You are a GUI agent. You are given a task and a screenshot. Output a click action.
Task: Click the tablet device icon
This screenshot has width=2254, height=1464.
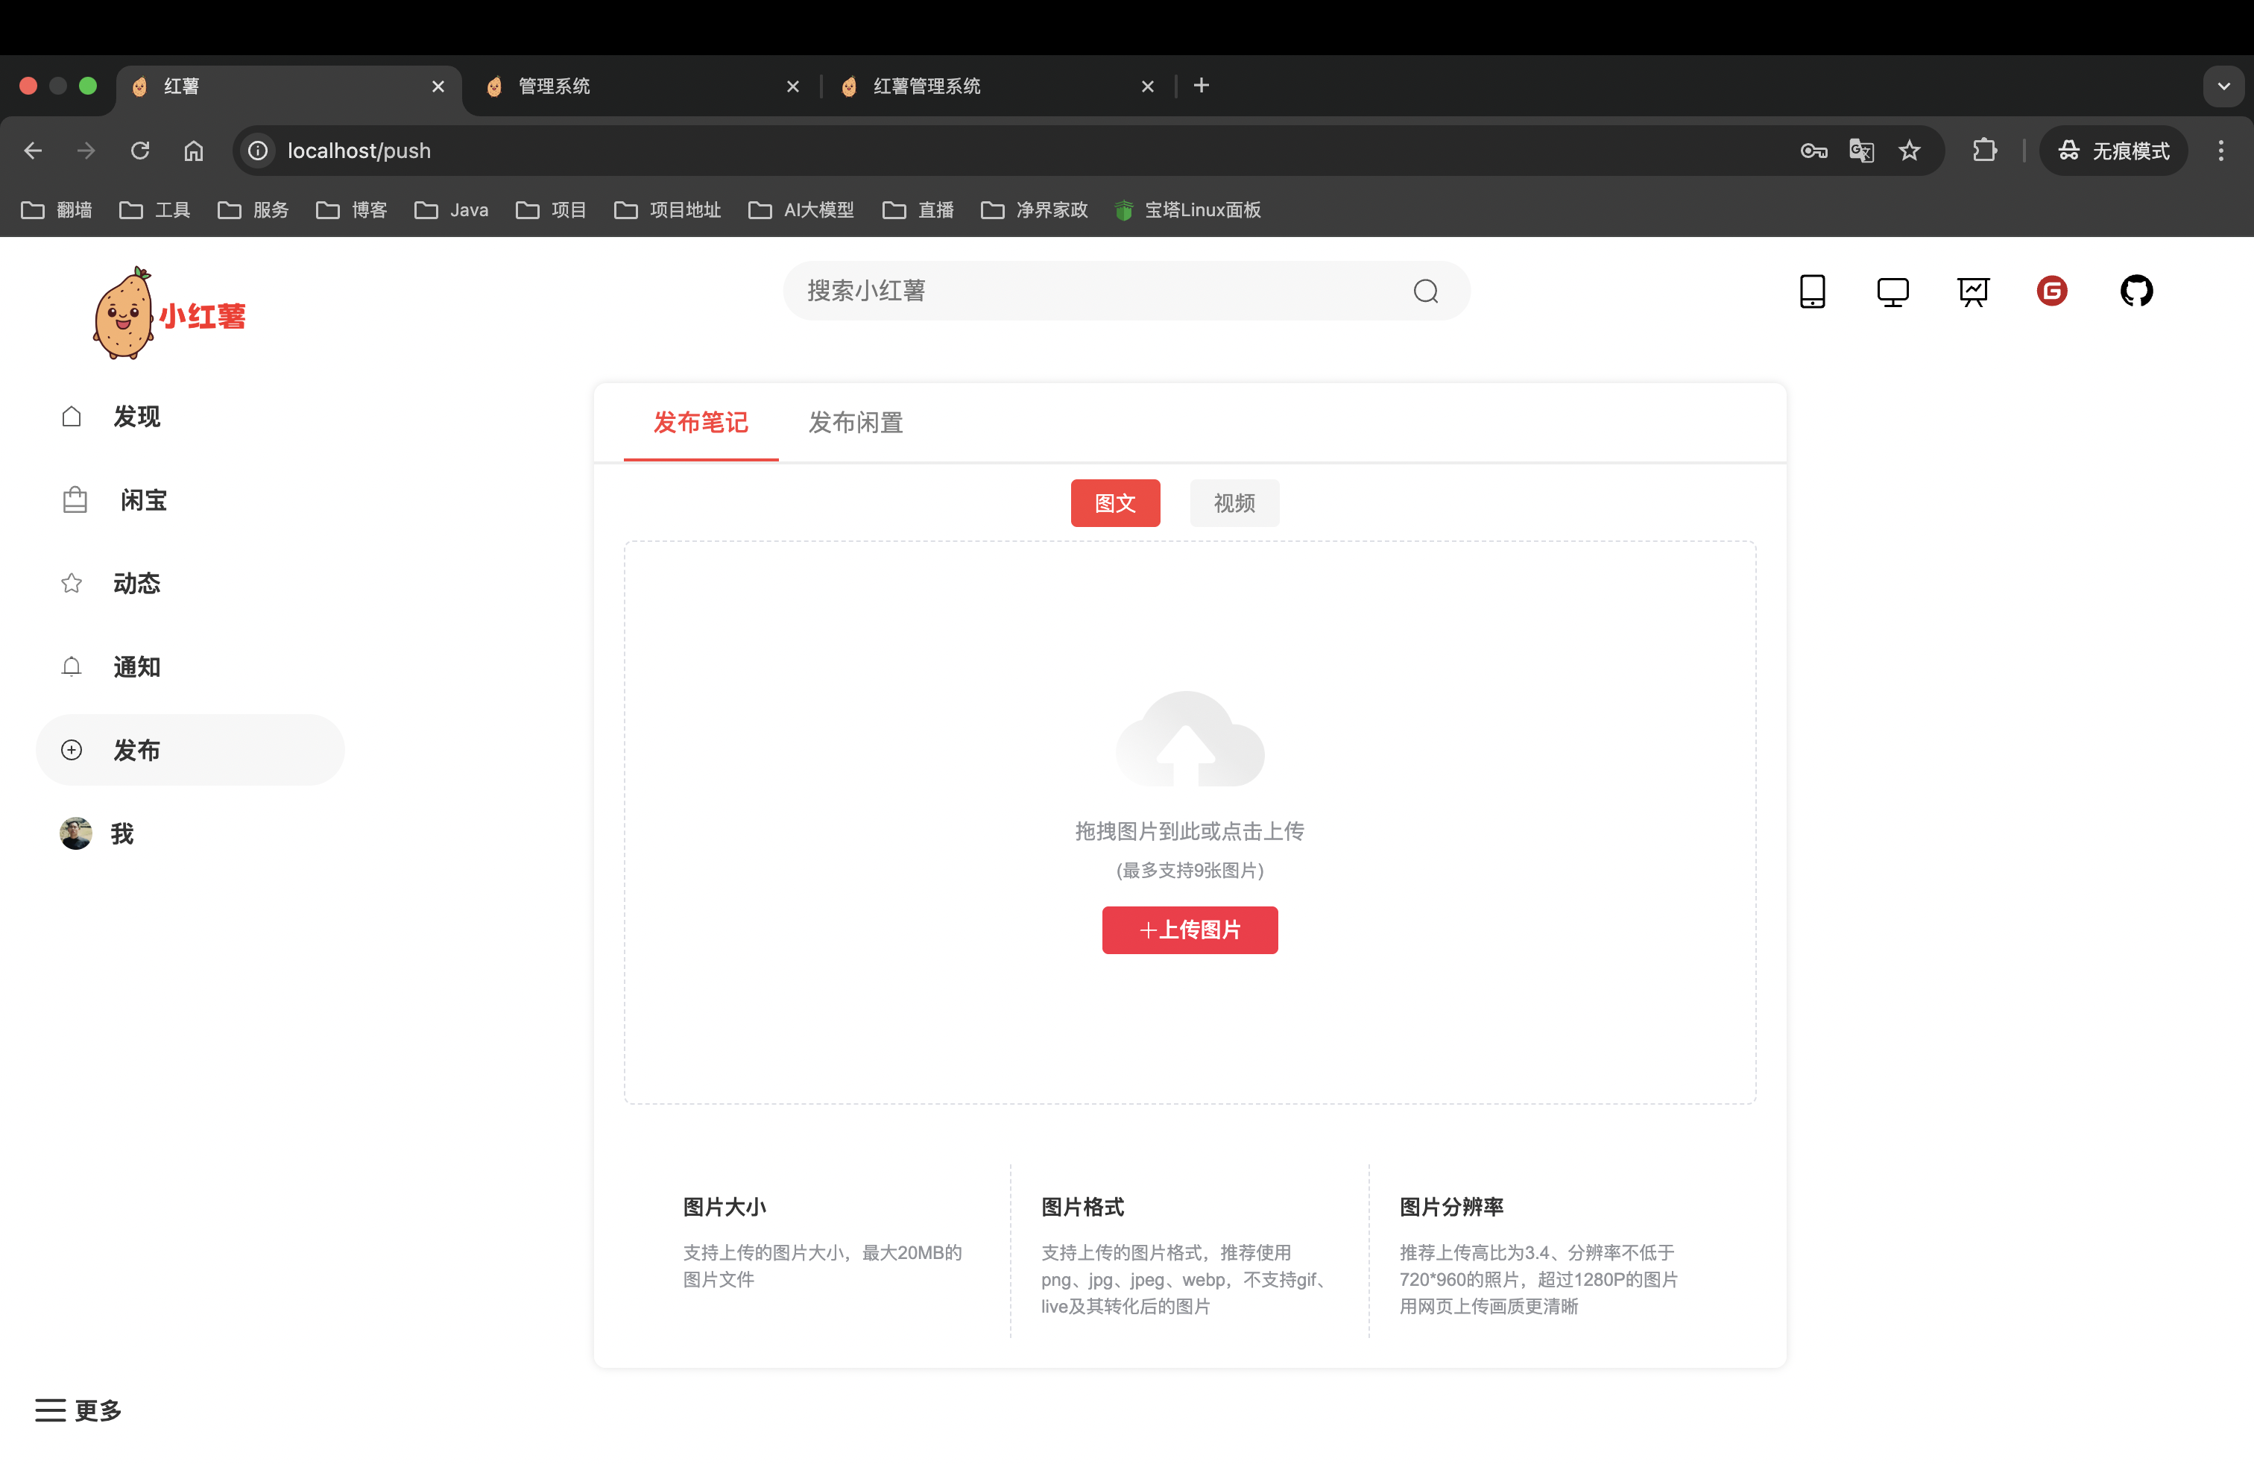[x=1812, y=291]
